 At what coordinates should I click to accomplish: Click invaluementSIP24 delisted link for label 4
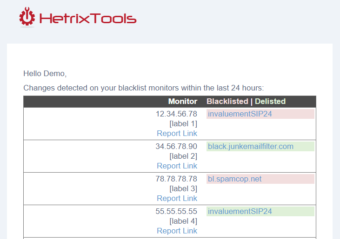coord(240,211)
